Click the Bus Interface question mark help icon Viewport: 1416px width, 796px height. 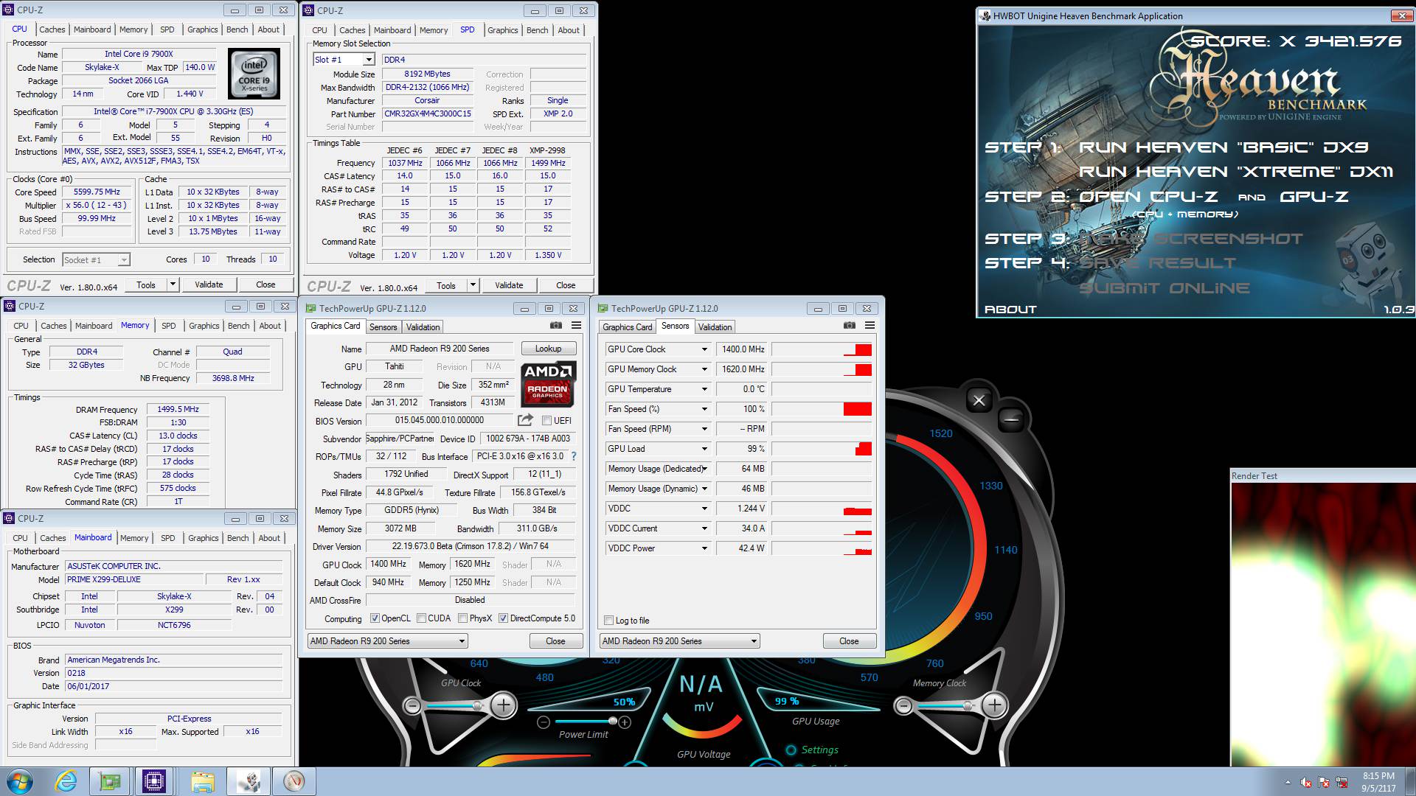point(574,456)
